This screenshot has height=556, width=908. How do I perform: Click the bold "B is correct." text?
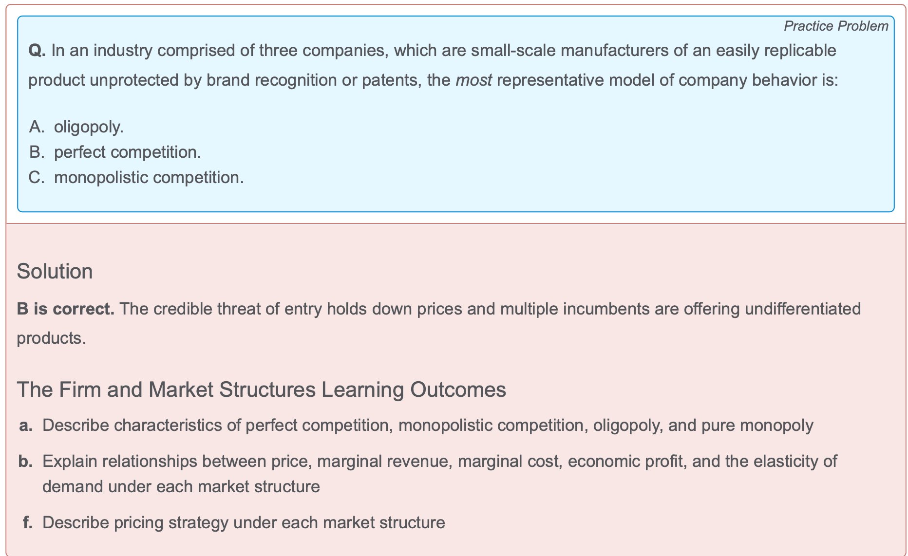pos(65,309)
